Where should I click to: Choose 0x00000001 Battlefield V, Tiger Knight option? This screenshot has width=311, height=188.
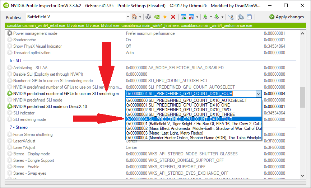pos(194,124)
